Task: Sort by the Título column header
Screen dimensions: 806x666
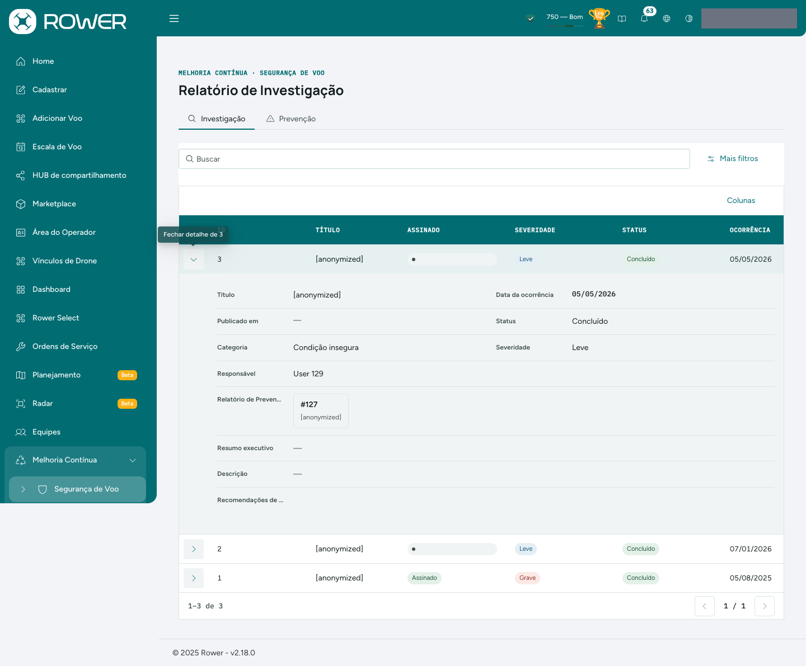Action: tap(328, 230)
